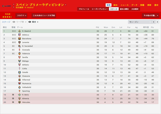Switch to the 試合 tab
161x114 pixels.
[x=115, y=5]
